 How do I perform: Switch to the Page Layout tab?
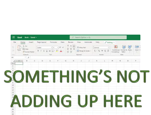[x=42, y=42]
